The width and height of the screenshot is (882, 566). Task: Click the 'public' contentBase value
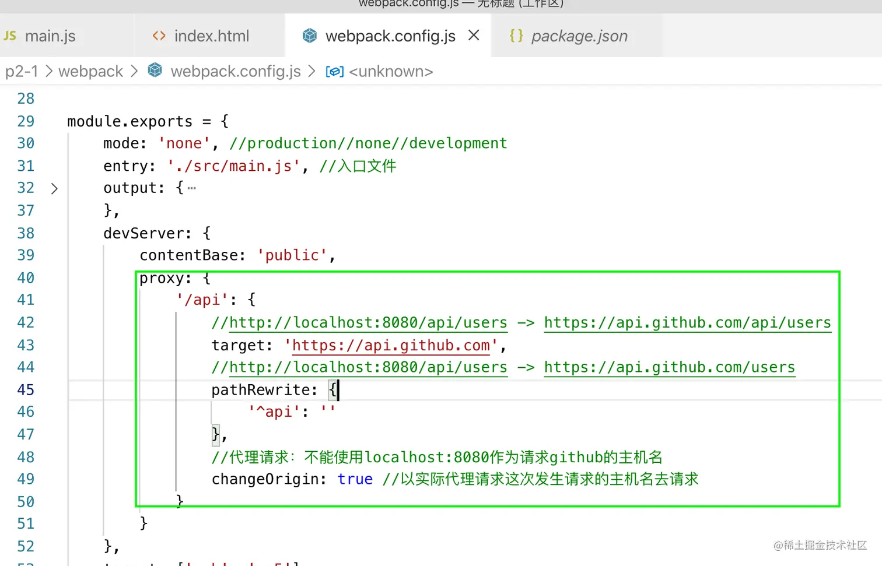click(x=292, y=255)
